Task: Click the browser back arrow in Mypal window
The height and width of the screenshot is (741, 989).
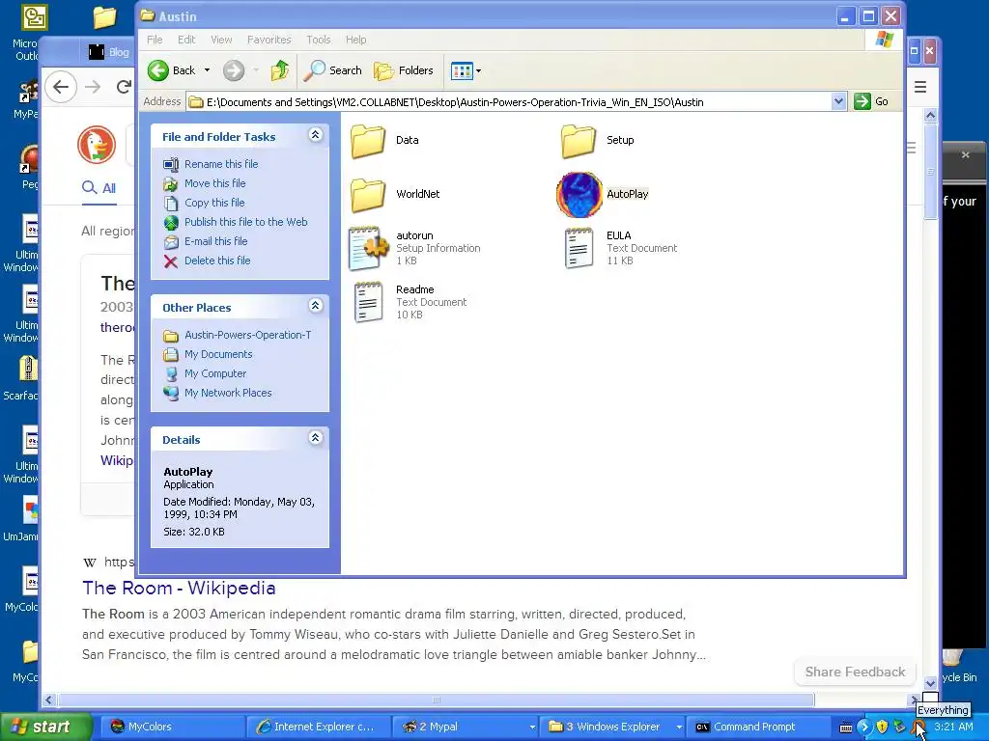Action: pyautogui.click(x=61, y=87)
